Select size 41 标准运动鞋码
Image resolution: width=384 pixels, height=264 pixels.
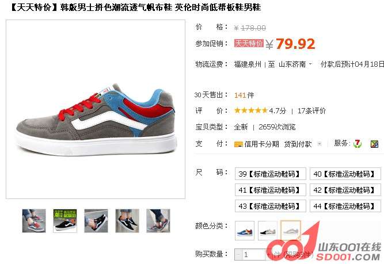271,190
